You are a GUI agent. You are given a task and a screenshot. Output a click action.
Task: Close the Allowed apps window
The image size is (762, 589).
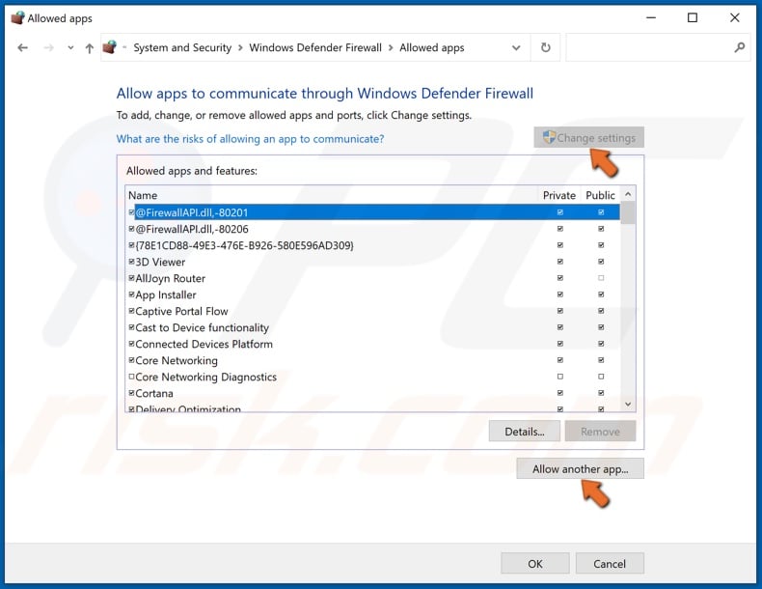(735, 18)
